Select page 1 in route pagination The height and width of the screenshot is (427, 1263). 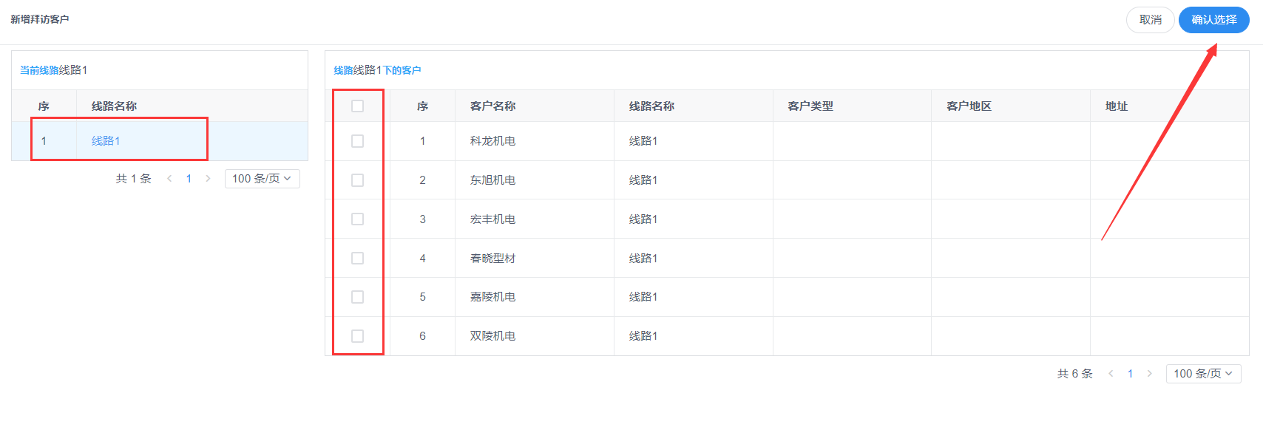coord(189,179)
